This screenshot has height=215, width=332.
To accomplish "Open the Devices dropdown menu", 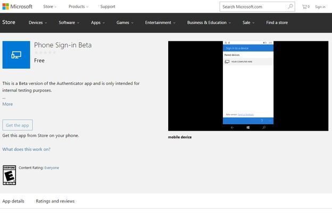I will click(x=38, y=23).
